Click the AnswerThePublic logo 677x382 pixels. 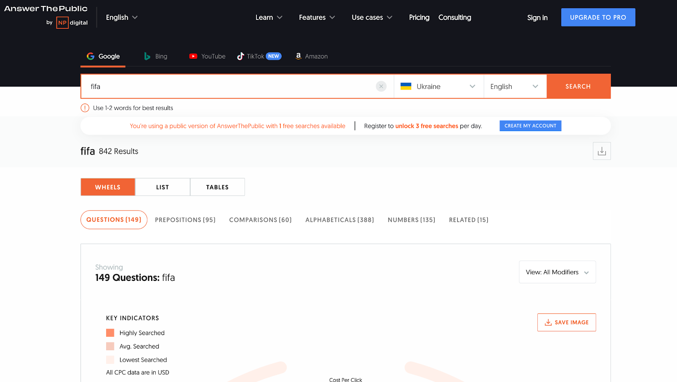click(x=46, y=8)
